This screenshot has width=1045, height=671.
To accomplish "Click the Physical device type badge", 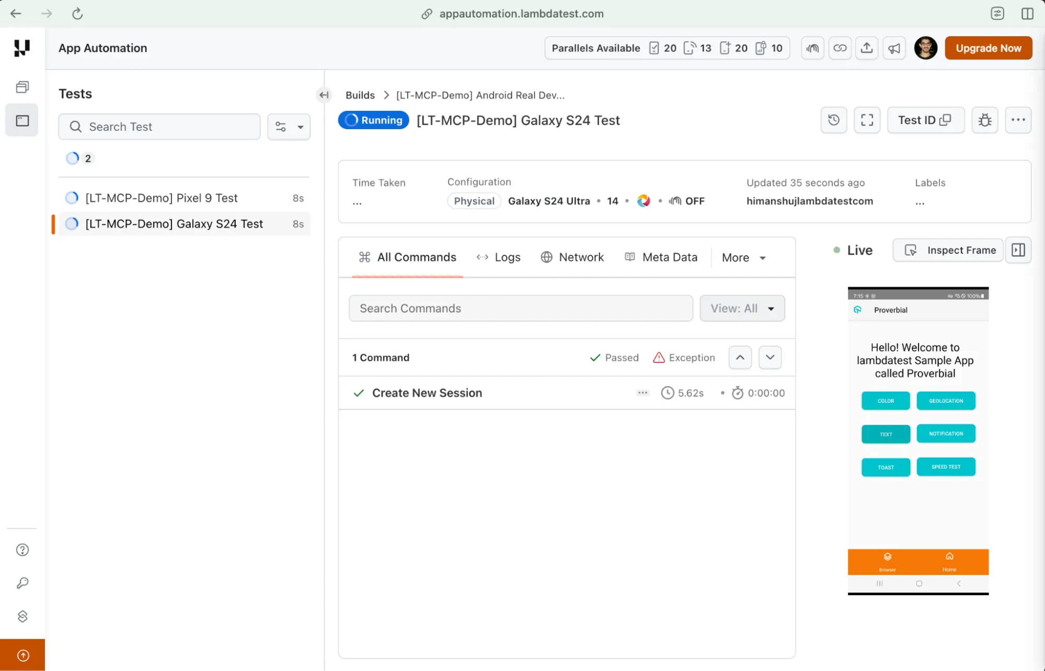I will click(474, 201).
